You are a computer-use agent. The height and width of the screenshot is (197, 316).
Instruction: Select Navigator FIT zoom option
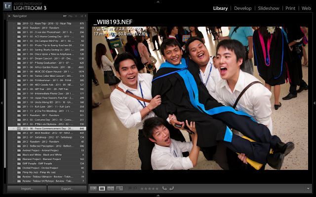[x=65, y=16]
